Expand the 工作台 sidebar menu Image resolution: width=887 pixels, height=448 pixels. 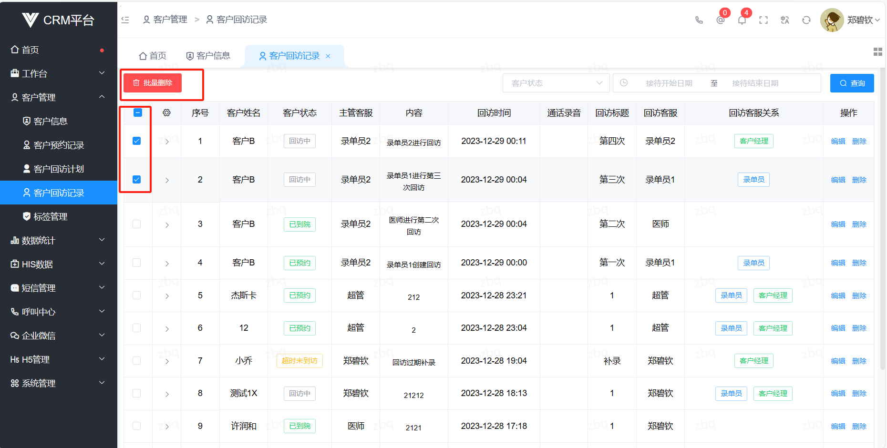point(59,73)
